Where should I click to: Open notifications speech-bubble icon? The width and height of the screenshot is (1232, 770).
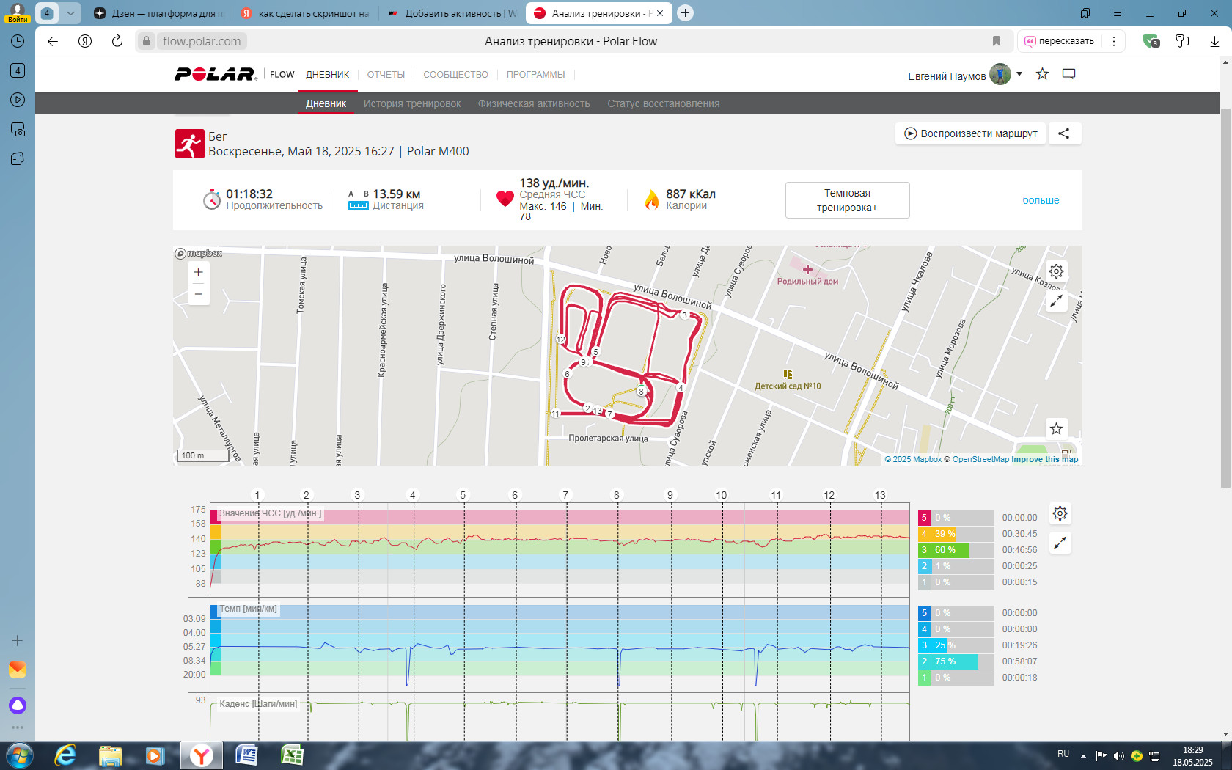point(1068,74)
